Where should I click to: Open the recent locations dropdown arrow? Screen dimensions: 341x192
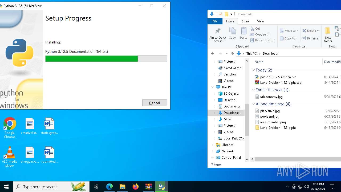227,54
